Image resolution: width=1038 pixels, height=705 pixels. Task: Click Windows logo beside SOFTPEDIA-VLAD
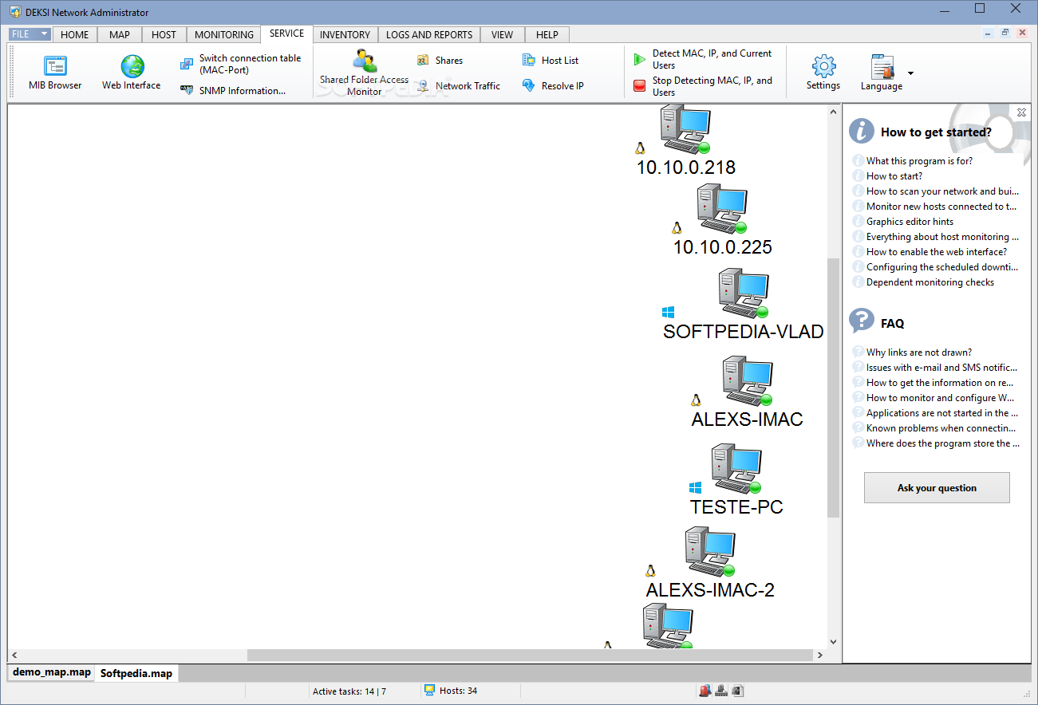[668, 312]
